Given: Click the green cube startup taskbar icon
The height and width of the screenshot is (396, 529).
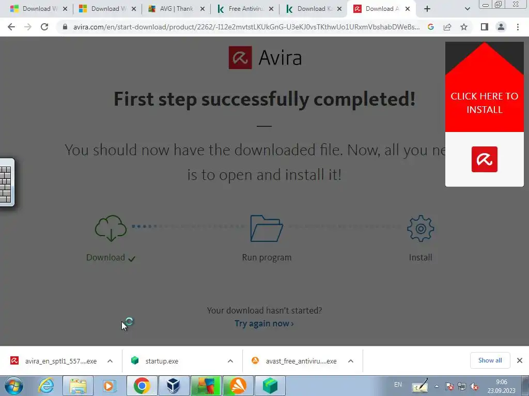Looking at the screenshot, I should [270, 386].
